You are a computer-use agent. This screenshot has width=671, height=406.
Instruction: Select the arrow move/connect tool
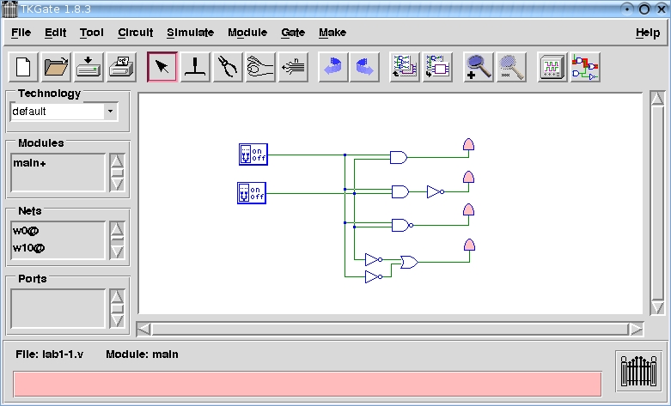tap(162, 67)
